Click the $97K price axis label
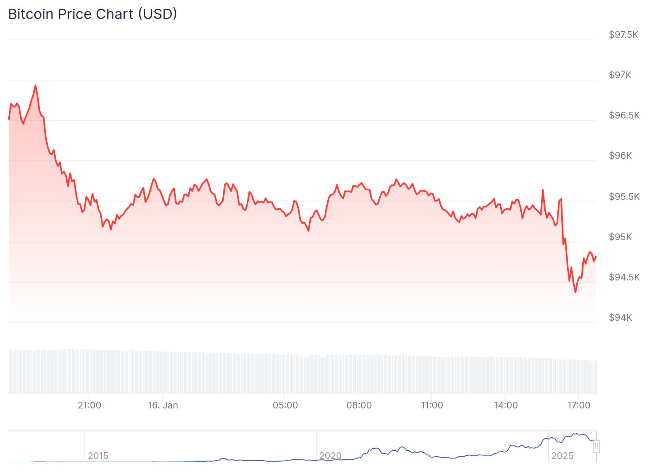The width and height of the screenshot is (649, 474). pyautogui.click(x=620, y=75)
